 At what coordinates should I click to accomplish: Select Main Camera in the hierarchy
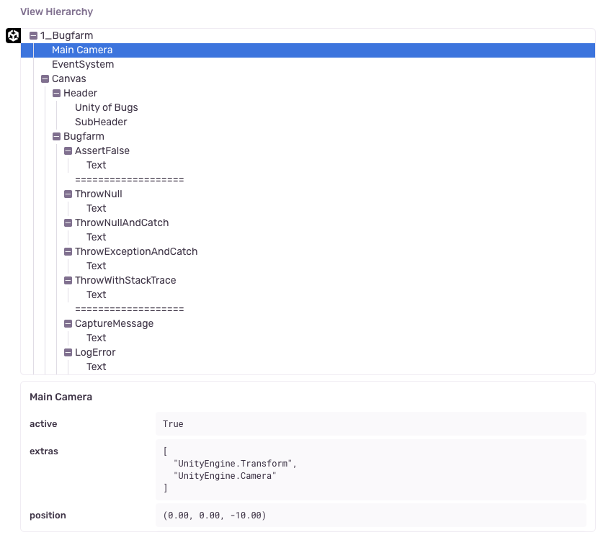click(x=82, y=50)
